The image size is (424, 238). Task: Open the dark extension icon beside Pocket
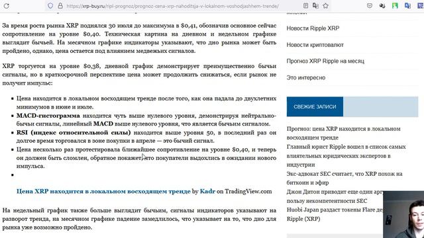coord(382,6)
